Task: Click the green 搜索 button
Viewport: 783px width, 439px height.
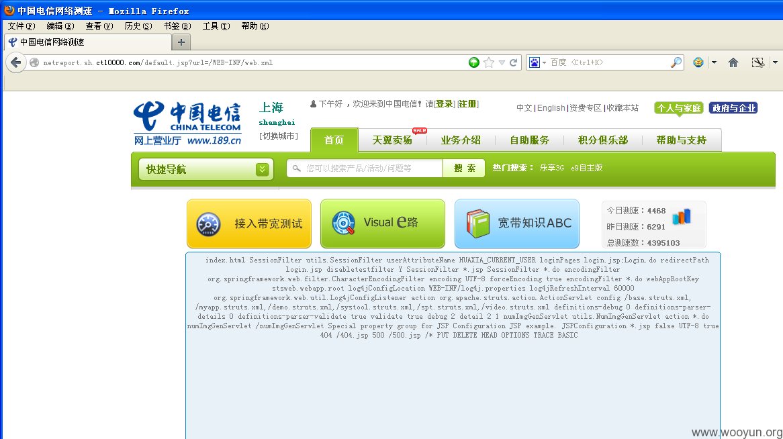Action: (464, 168)
